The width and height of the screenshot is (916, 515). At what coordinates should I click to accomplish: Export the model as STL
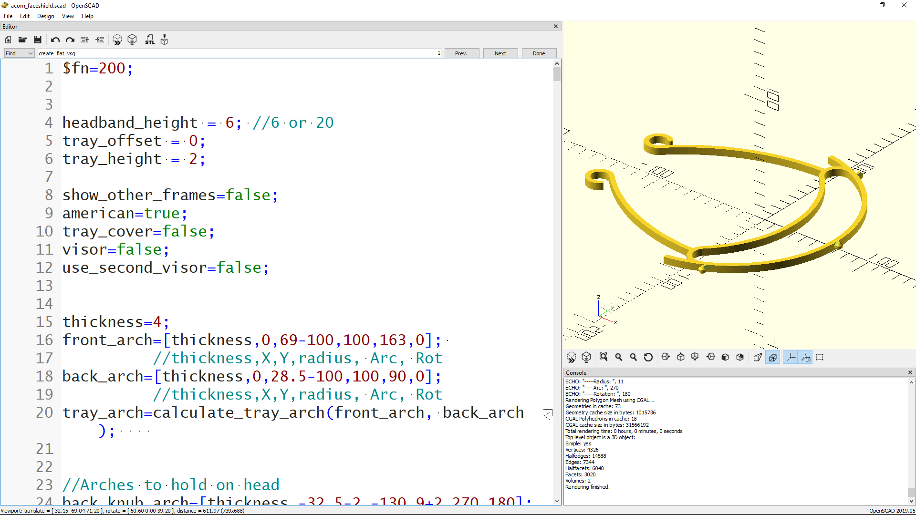150,40
